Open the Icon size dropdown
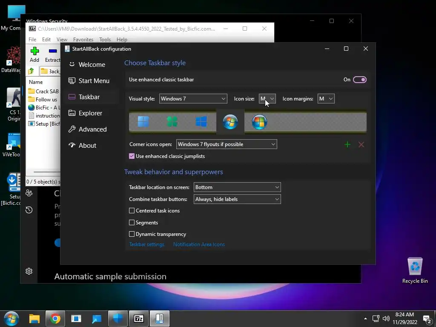Viewport: 436px width, 327px height. point(267,99)
